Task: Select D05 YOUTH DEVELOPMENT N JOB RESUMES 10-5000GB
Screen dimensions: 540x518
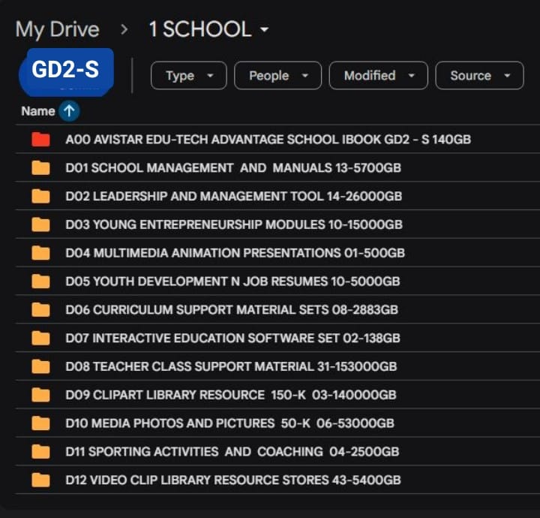Action: point(232,282)
